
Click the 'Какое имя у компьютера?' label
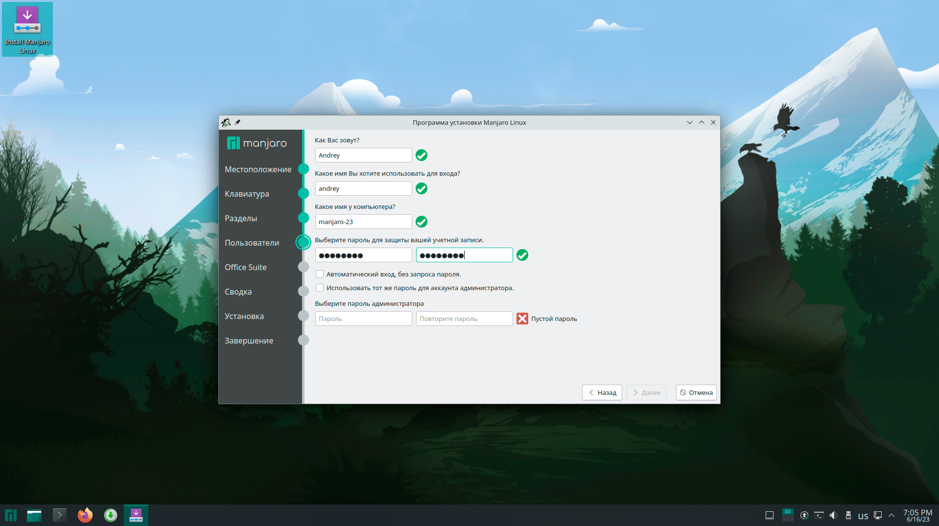click(355, 206)
